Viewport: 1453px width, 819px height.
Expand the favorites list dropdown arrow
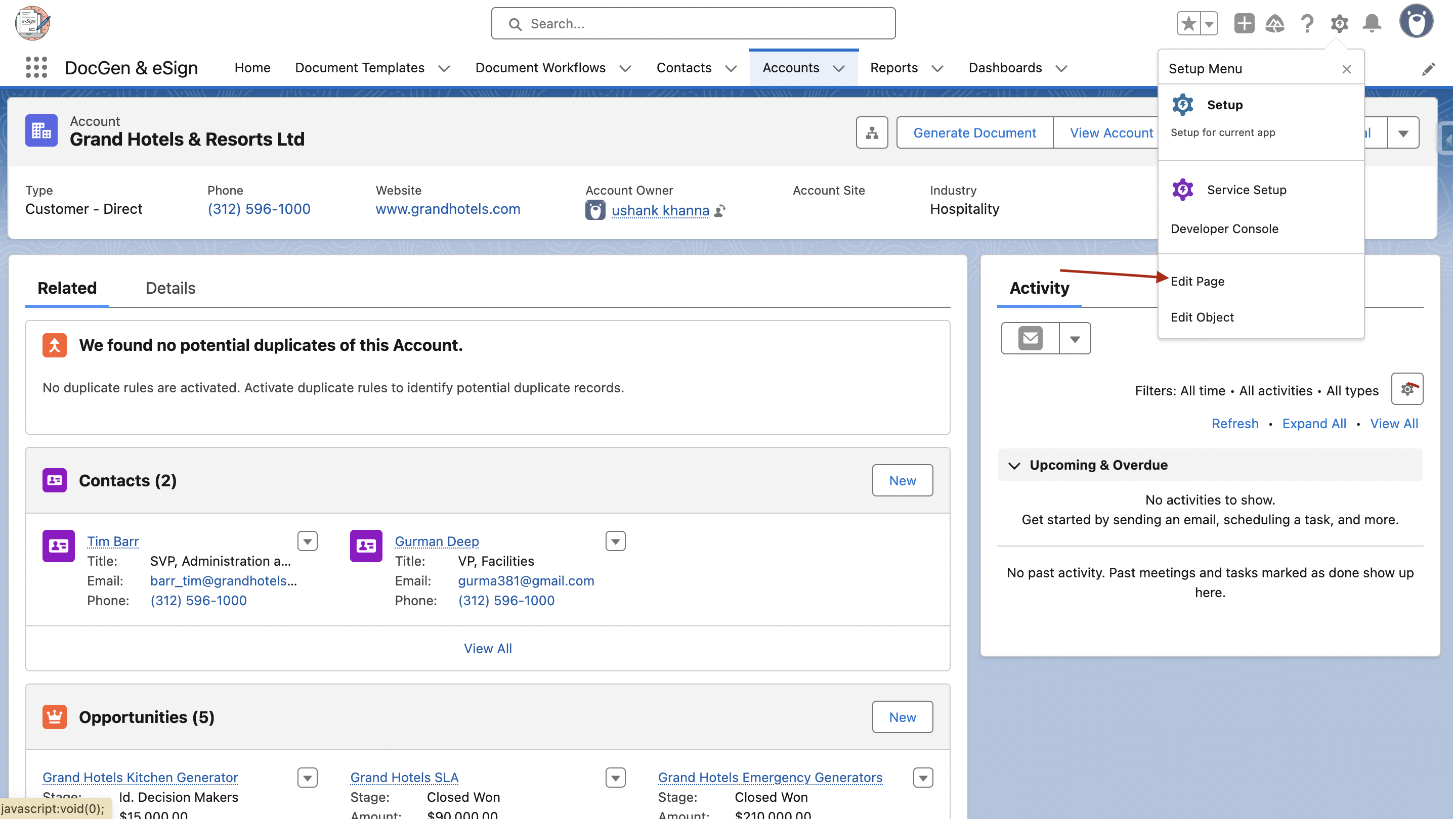pyautogui.click(x=1209, y=23)
